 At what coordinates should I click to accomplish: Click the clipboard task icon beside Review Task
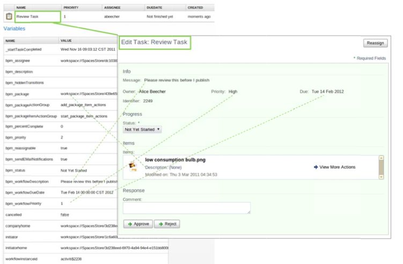click(9, 17)
